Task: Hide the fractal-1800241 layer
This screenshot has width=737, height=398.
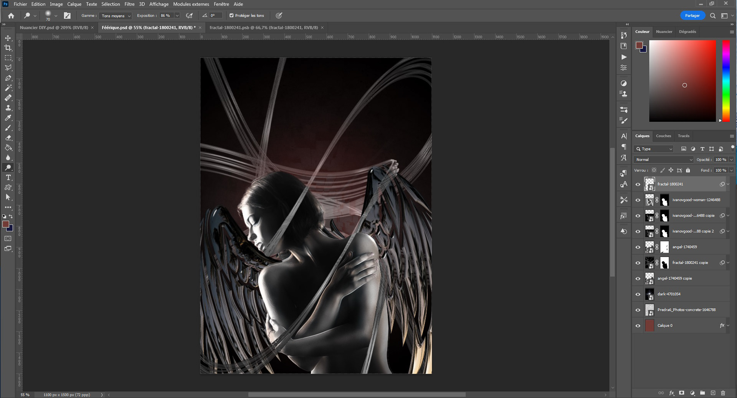Action: pyautogui.click(x=638, y=184)
